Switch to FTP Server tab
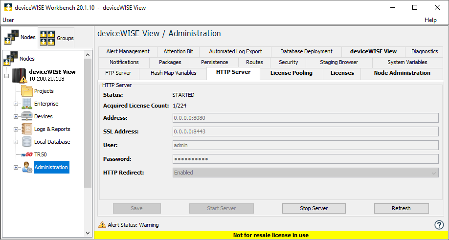 point(118,73)
